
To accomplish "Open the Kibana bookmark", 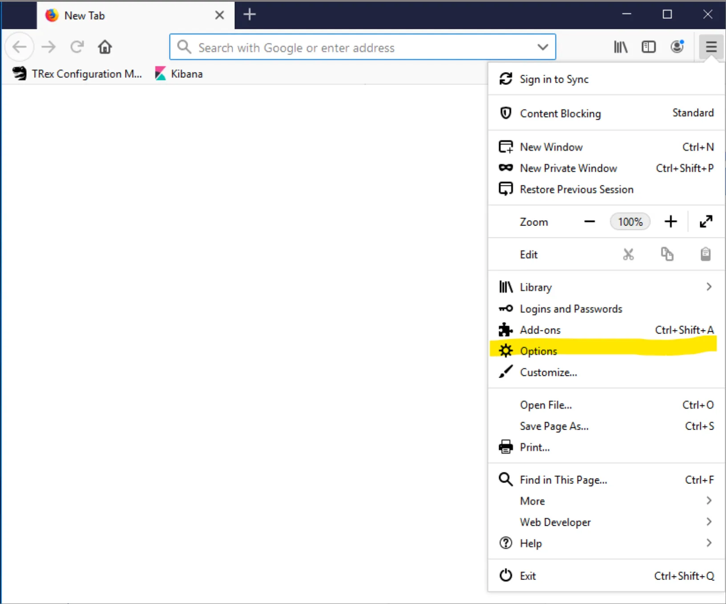I will click(178, 74).
